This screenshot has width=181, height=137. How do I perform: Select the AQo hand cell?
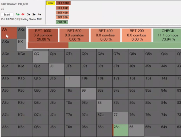pos(9,57)
